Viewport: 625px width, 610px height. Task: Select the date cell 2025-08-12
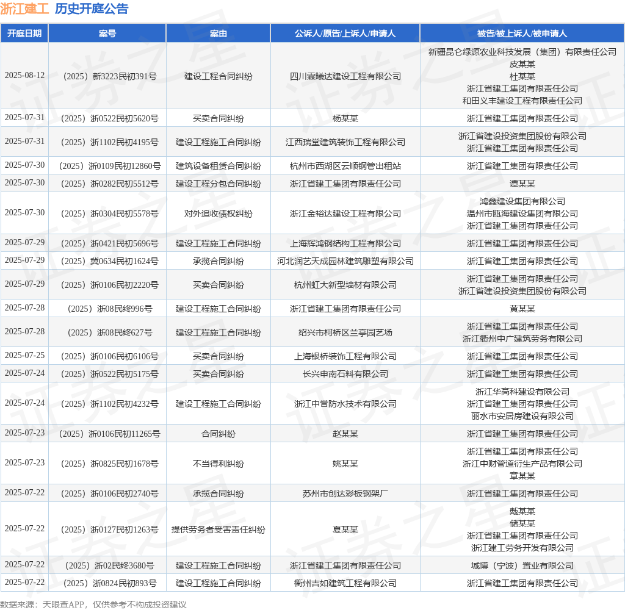pyautogui.click(x=24, y=75)
